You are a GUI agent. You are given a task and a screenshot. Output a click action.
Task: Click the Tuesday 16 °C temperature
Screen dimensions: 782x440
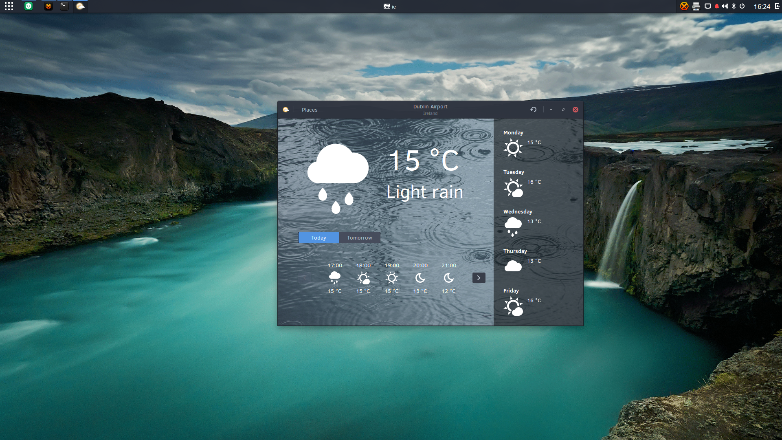click(x=534, y=182)
